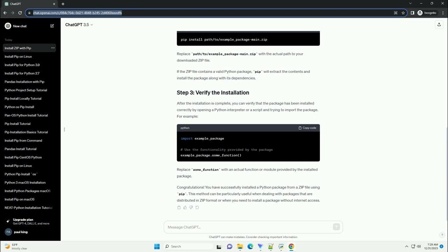Open the help question mark icon
The width and height of the screenshot is (448, 252).
(442, 235)
